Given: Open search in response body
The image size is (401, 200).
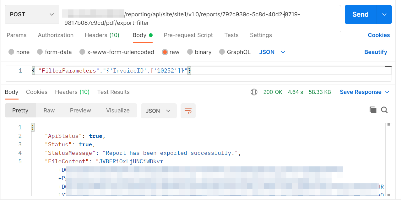Looking at the screenshot, I should (x=384, y=110).
